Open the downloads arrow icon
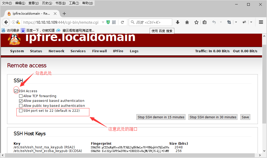This screenshot has width=267, height=158. (178, 22)
